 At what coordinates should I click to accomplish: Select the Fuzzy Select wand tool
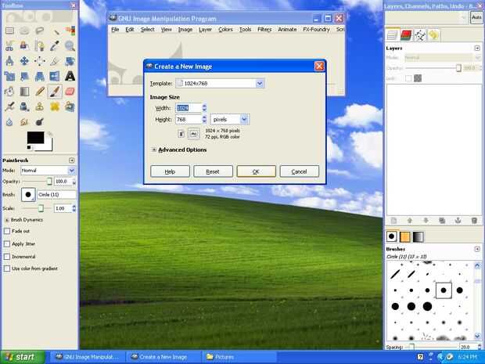pos(55,31)
